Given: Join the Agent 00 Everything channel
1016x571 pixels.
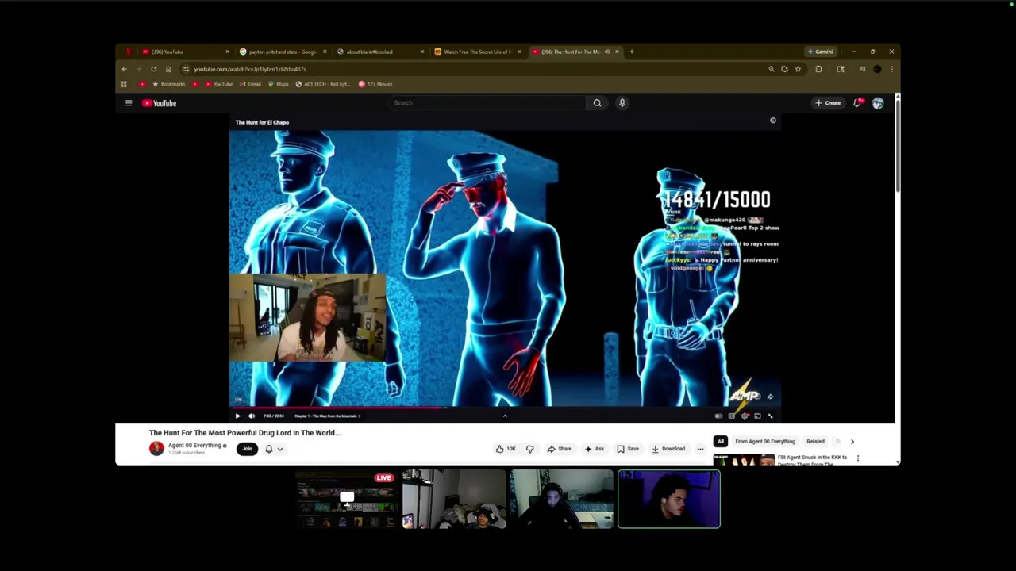Looking at the screenshot, I should pyautogui.click(x=247, y=449).
